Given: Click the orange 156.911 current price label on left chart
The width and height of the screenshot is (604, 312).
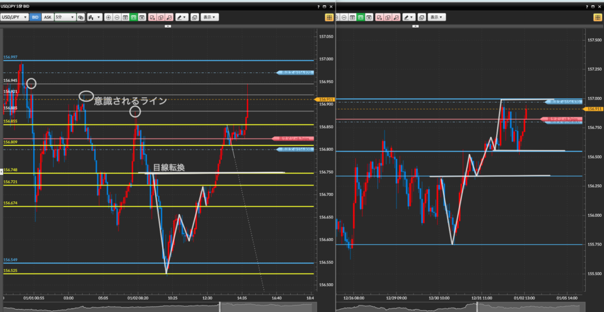Looking at the screenshot, I should tap(325, 99).
